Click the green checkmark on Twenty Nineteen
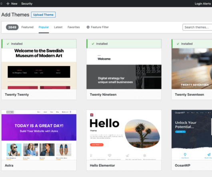 point(93,44)
